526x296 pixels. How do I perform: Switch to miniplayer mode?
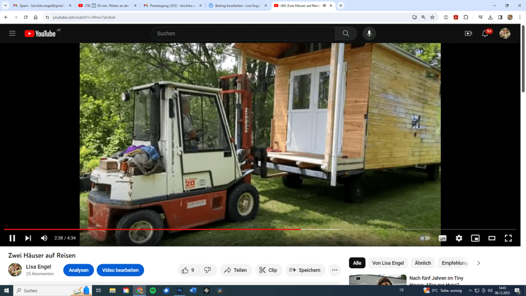point(475,238)
